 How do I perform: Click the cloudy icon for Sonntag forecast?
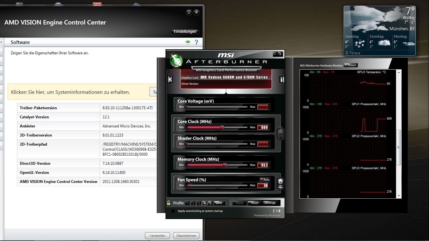pyautogui.click(x=384, y=43)
